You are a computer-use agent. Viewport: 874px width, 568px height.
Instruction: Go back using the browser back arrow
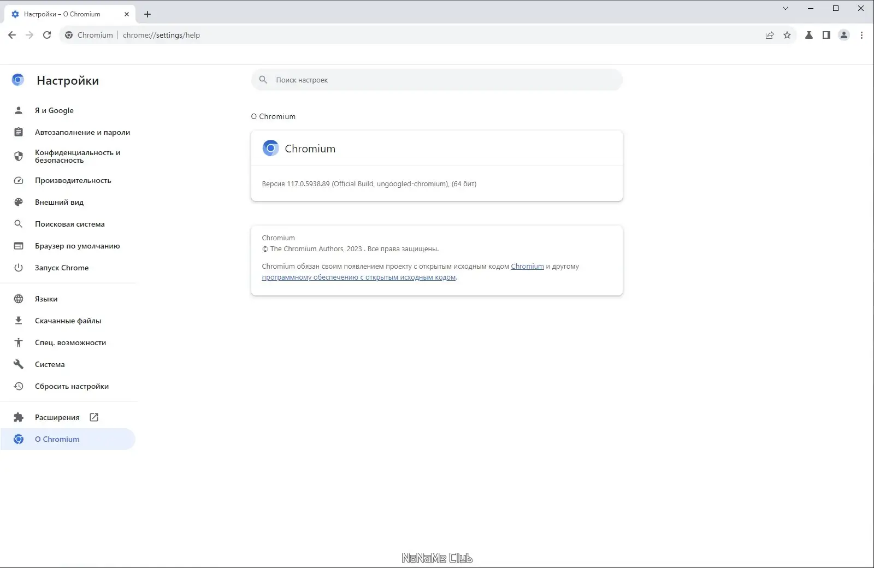click(x=12, y=35)
